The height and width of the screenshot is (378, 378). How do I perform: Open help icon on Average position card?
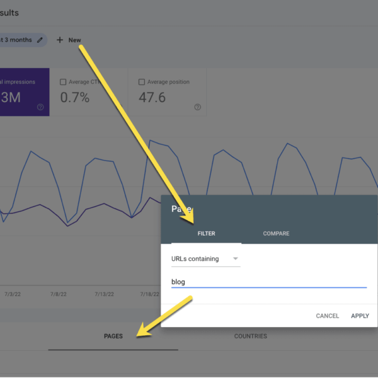[197, 107]
